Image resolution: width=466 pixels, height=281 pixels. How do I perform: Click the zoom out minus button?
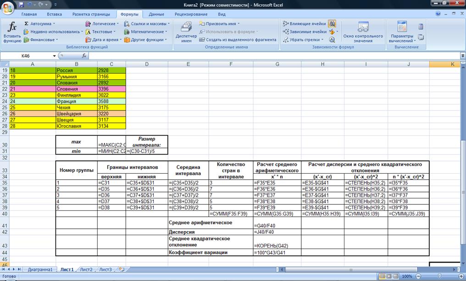pyautogui.click(x=418, y=276)
